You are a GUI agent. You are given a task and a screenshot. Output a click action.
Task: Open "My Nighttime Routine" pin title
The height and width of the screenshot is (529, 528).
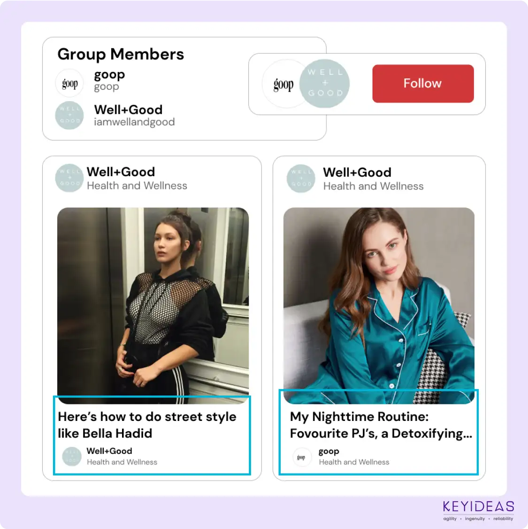381,425
